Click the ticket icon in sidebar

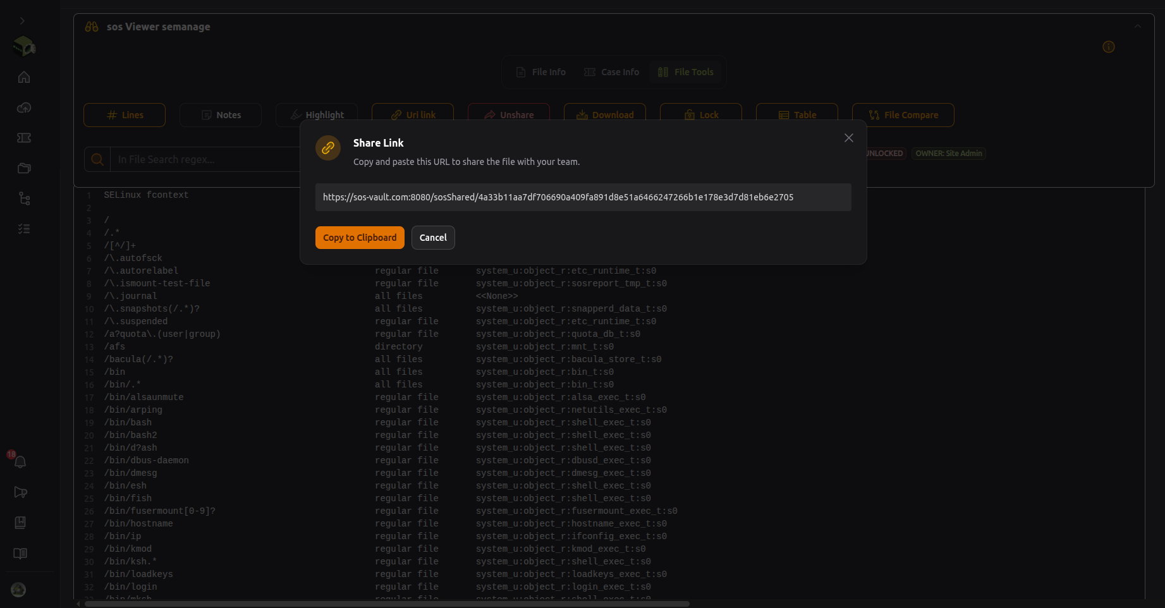[24, 138]
